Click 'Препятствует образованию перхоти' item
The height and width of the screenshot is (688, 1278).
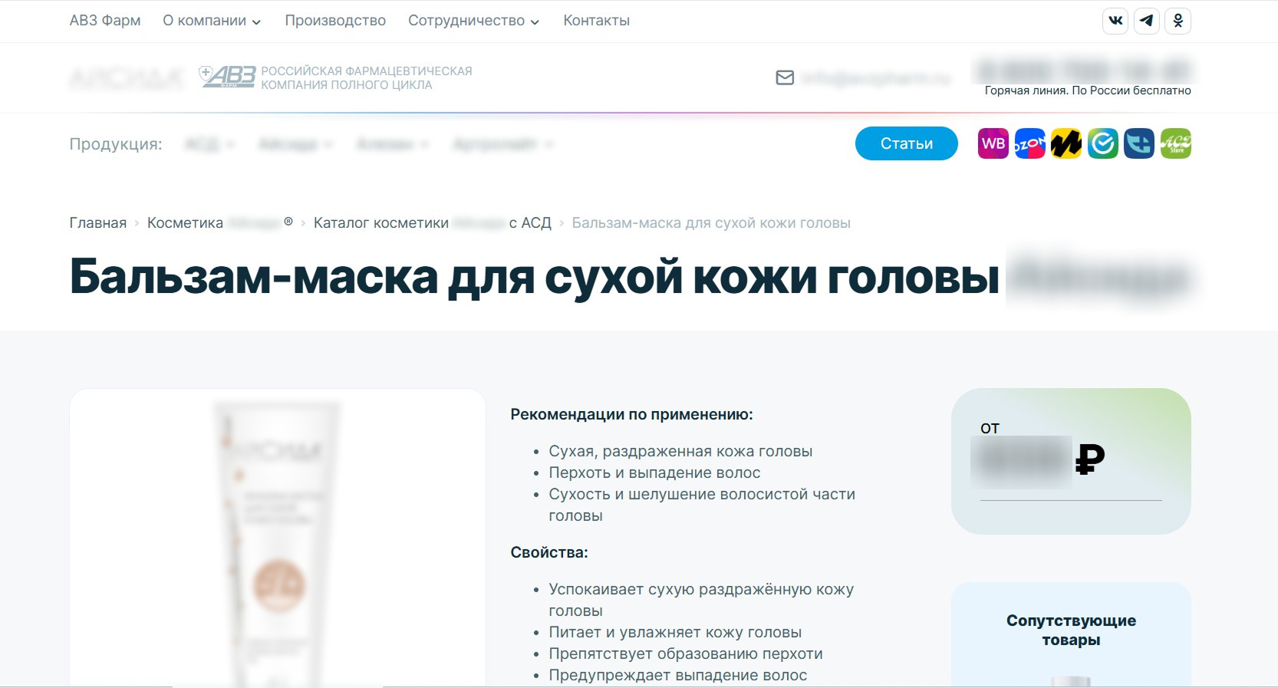686,653
